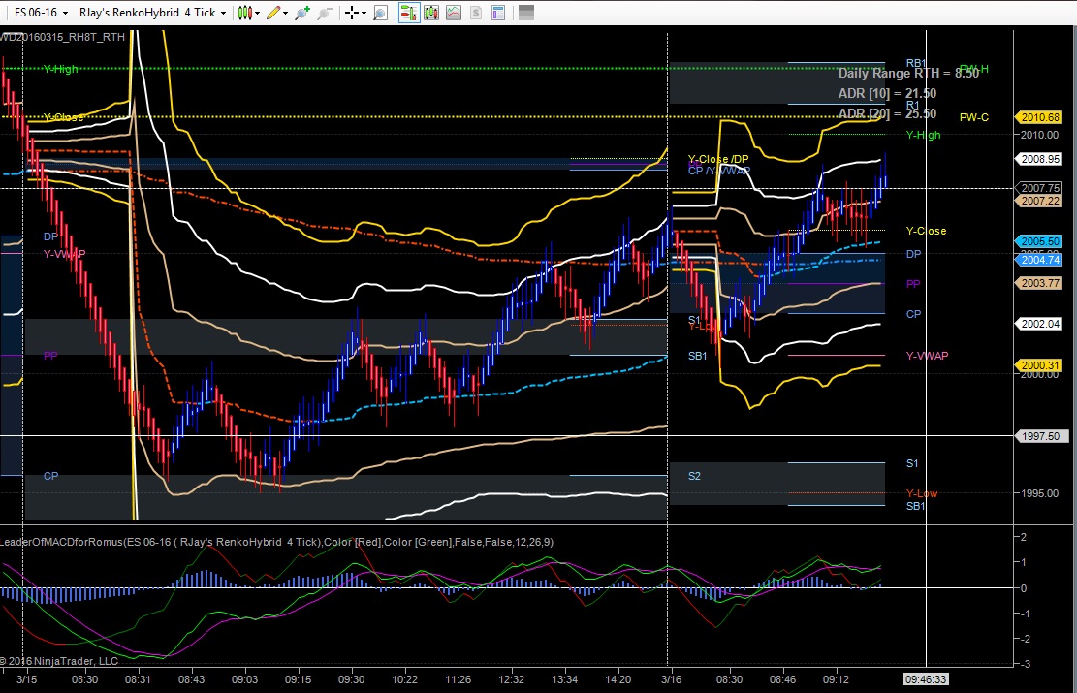
Task: Expand the crosshair cursor dropdown arrow
Action: click(x=364, y=13)
